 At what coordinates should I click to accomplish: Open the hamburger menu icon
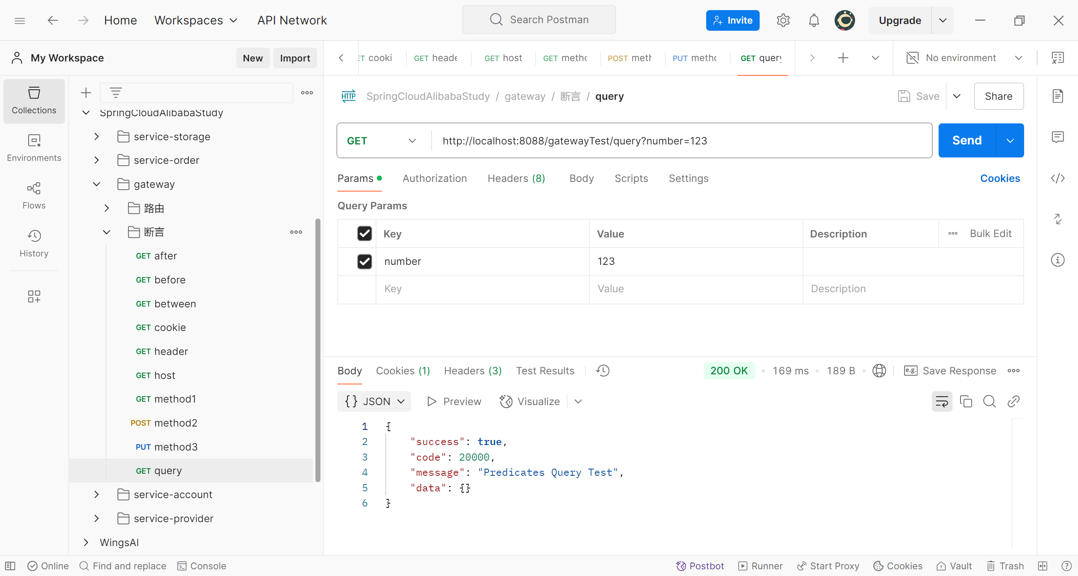click(20, 20)
